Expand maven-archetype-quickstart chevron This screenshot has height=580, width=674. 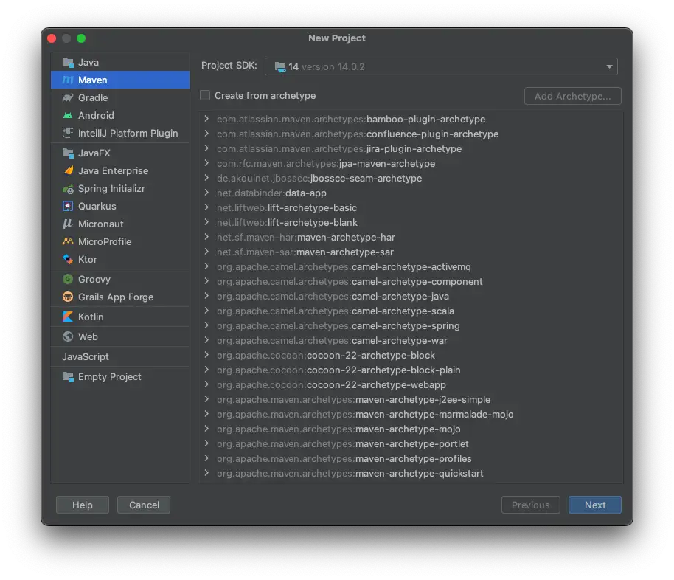[206, 473]
